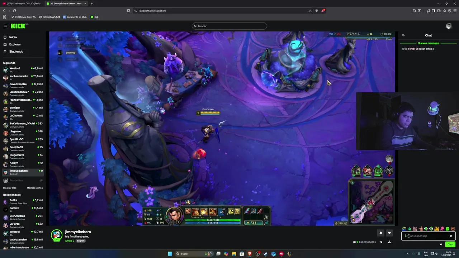
Task: Open FC Ultimate Team bookmark
Action: pos(24,17)
